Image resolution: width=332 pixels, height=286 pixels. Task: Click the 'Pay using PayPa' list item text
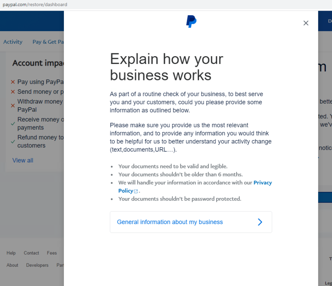[40, 82]
